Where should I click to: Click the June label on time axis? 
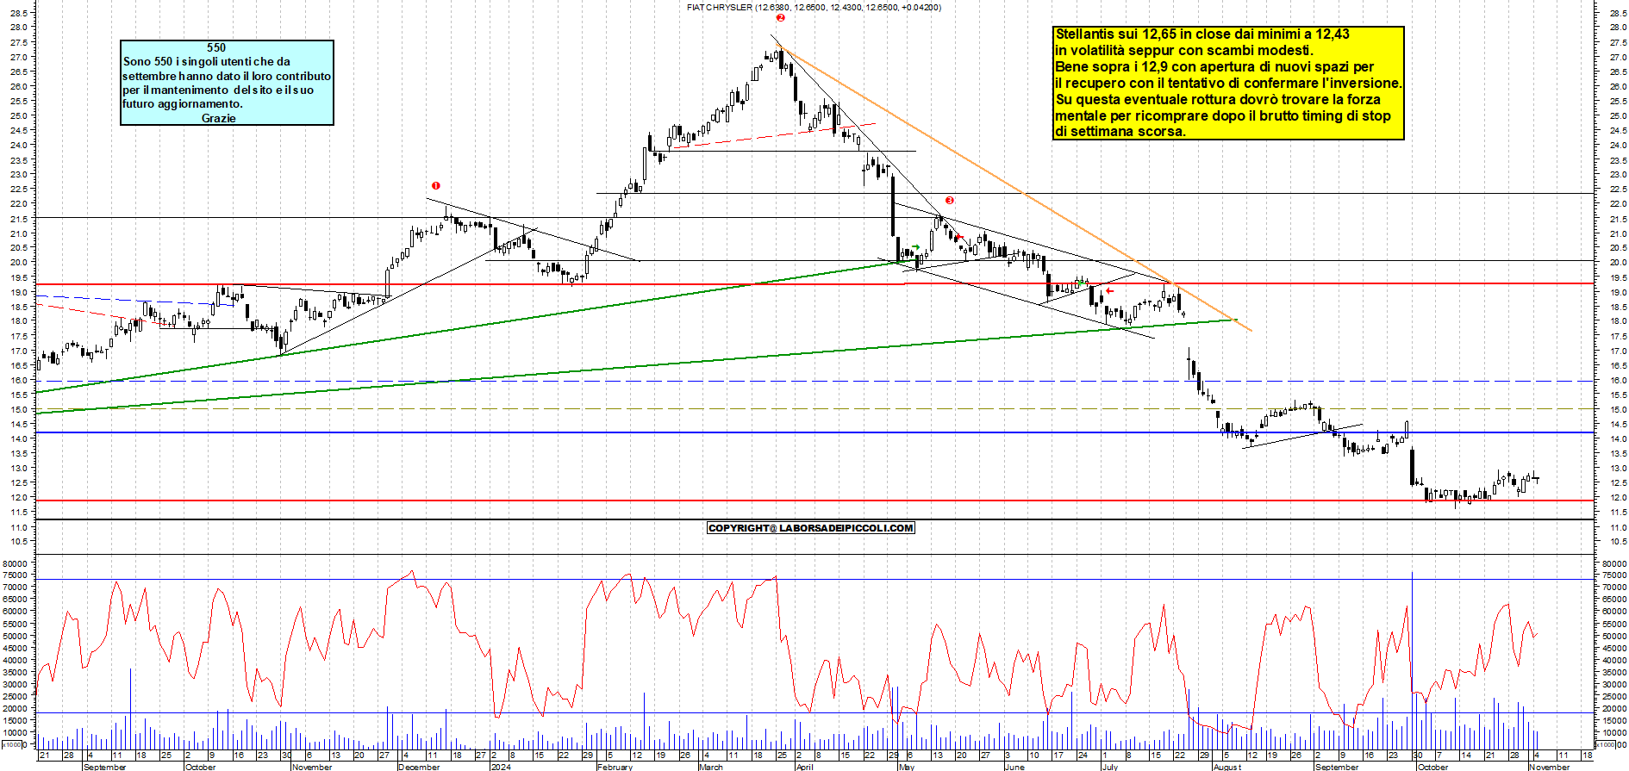[1014, 767]
